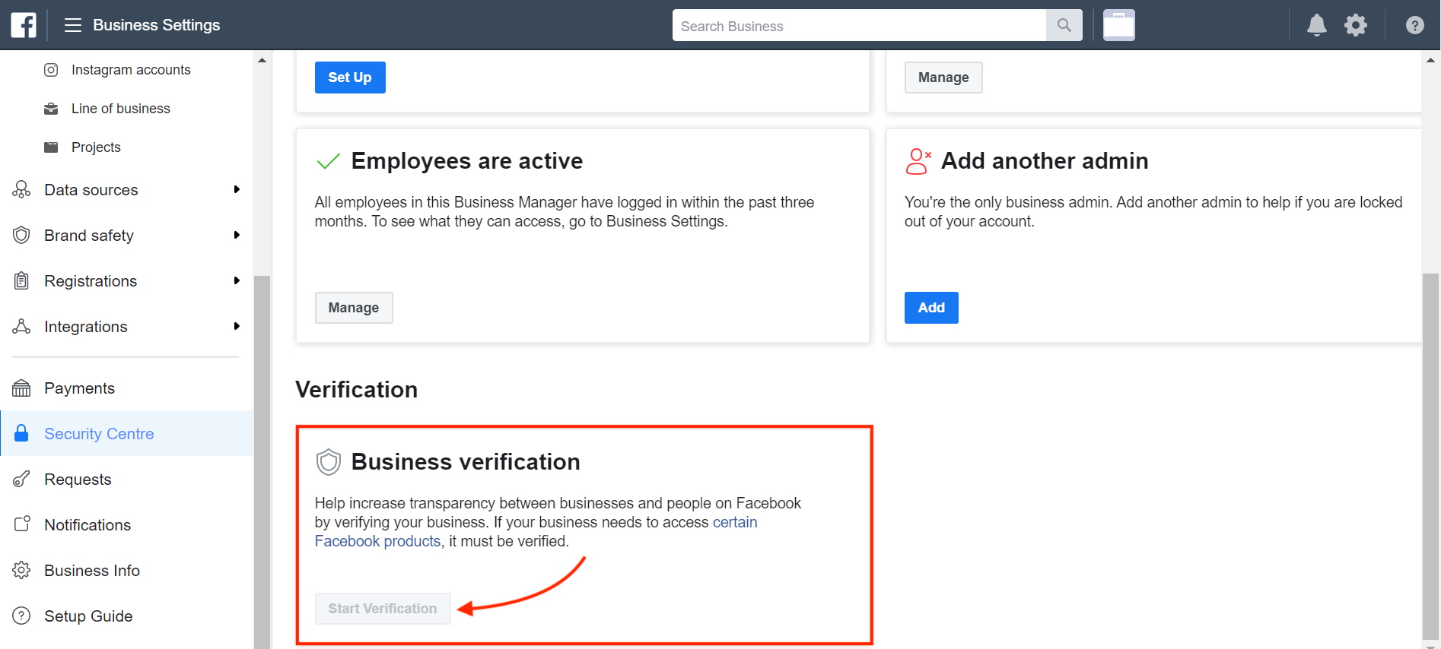
Task: Click the Business verification shield icon
Action: 329,461
